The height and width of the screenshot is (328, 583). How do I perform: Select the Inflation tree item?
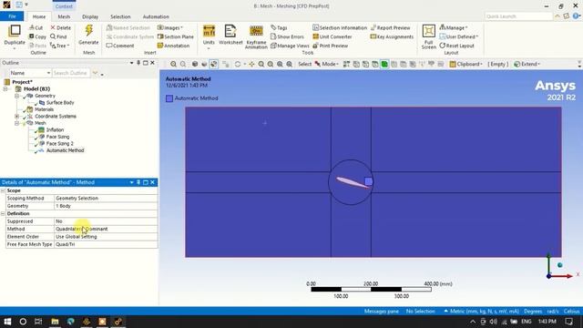(x=55, y=129)
